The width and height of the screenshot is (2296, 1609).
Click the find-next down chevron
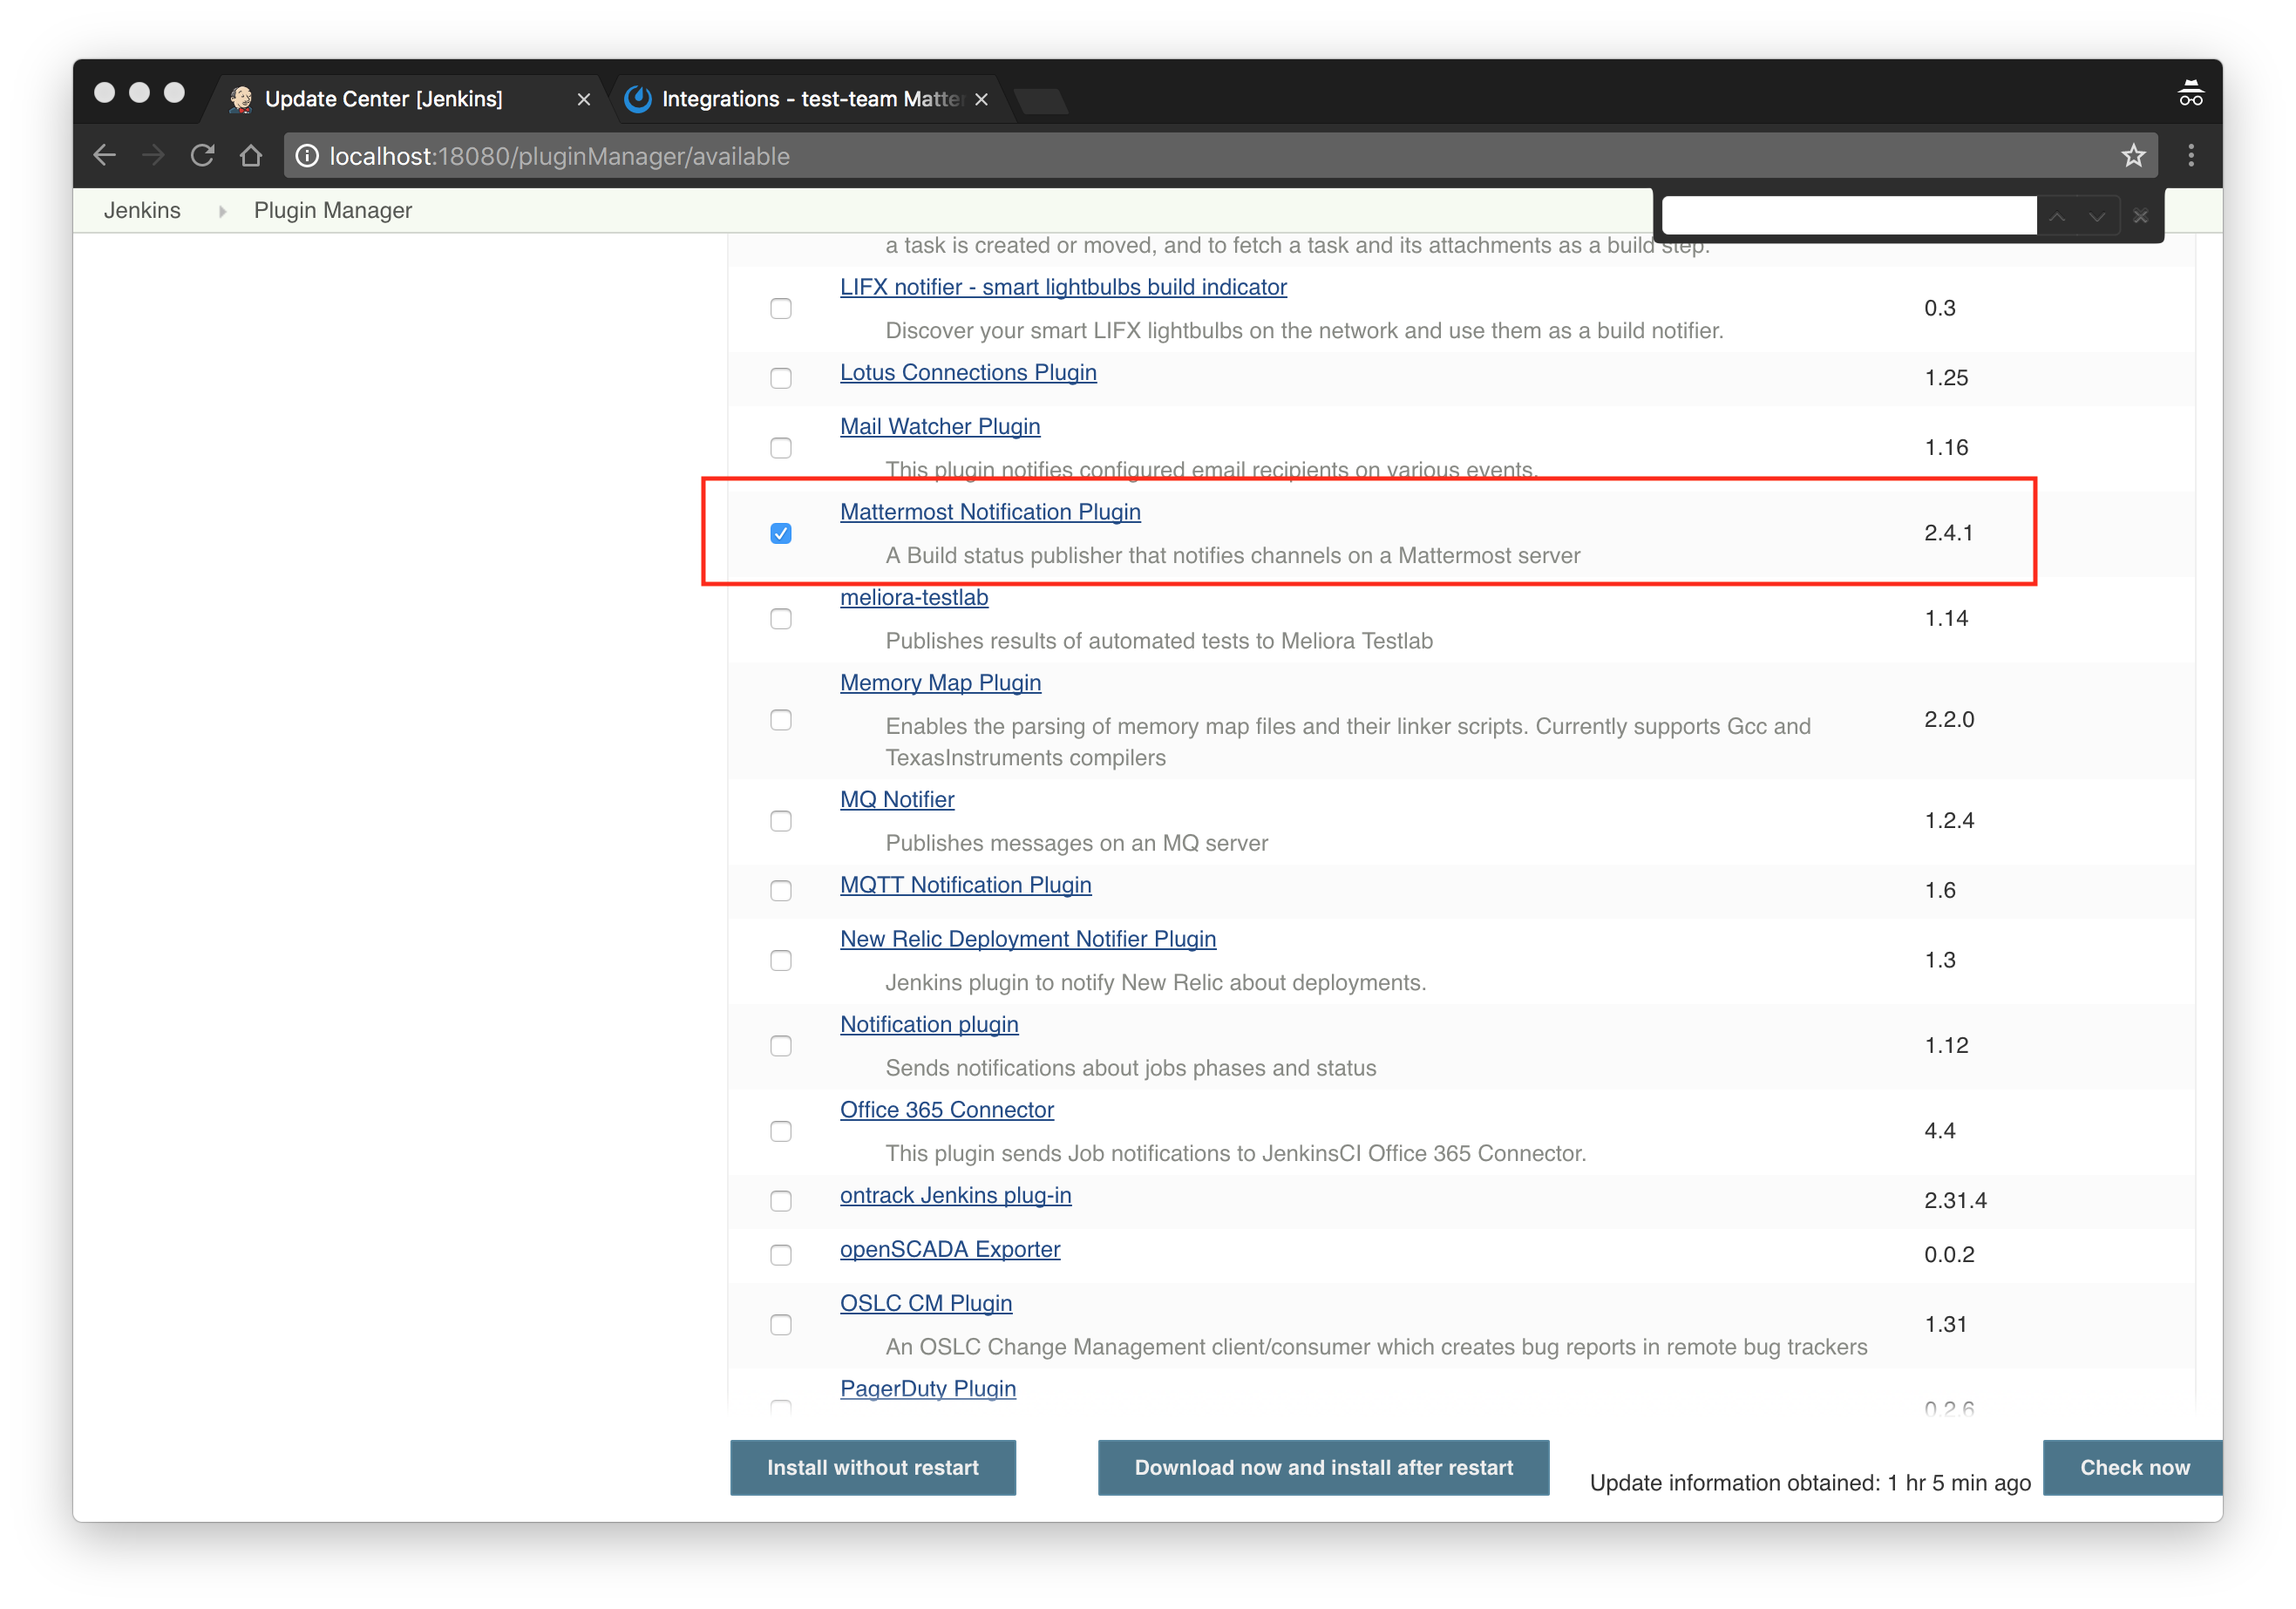[2097, 215]
